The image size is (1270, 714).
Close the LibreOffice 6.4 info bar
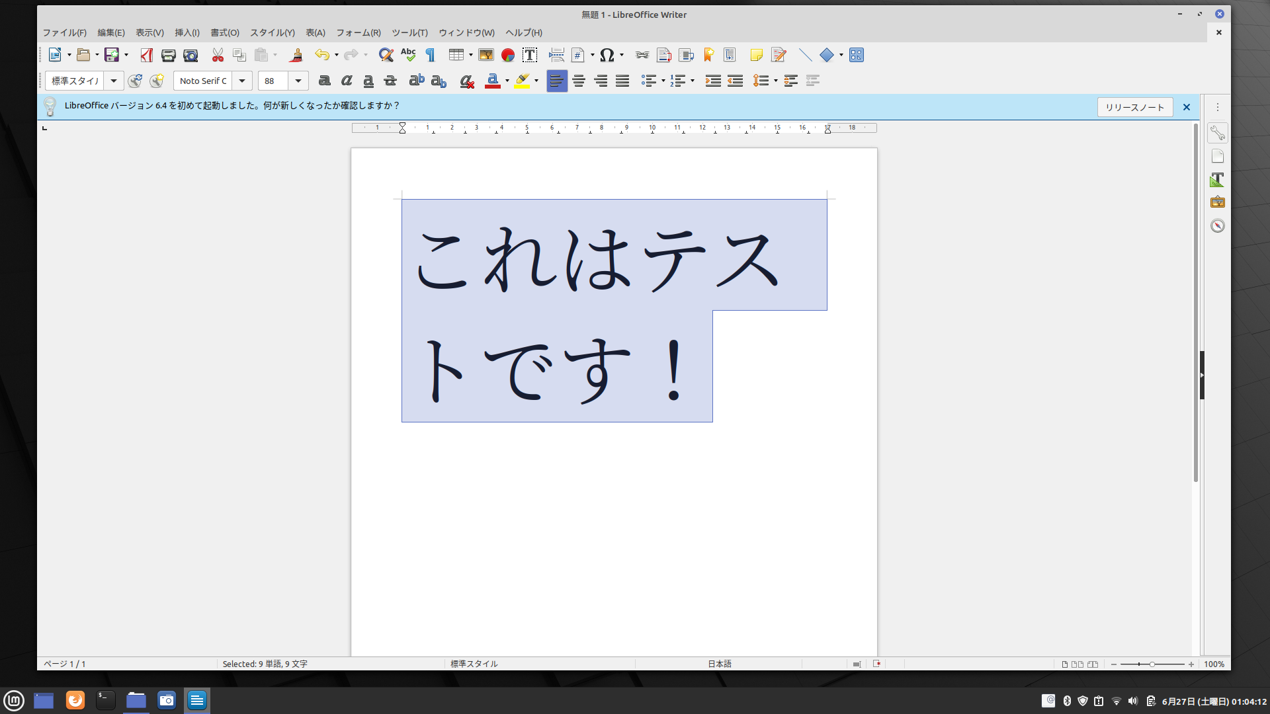pos(1187,107)
